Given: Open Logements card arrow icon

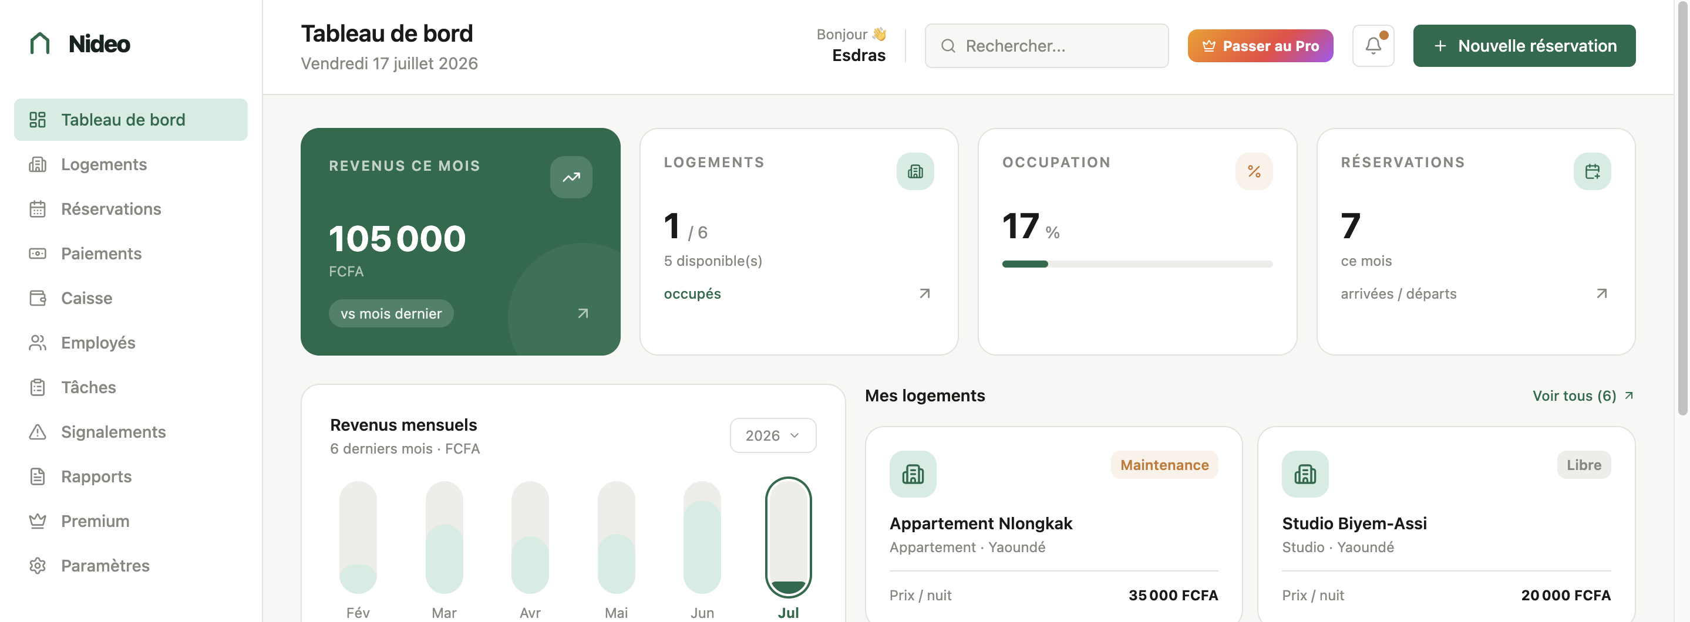Looking at the screenshot, I should click(x=924, y=293).
